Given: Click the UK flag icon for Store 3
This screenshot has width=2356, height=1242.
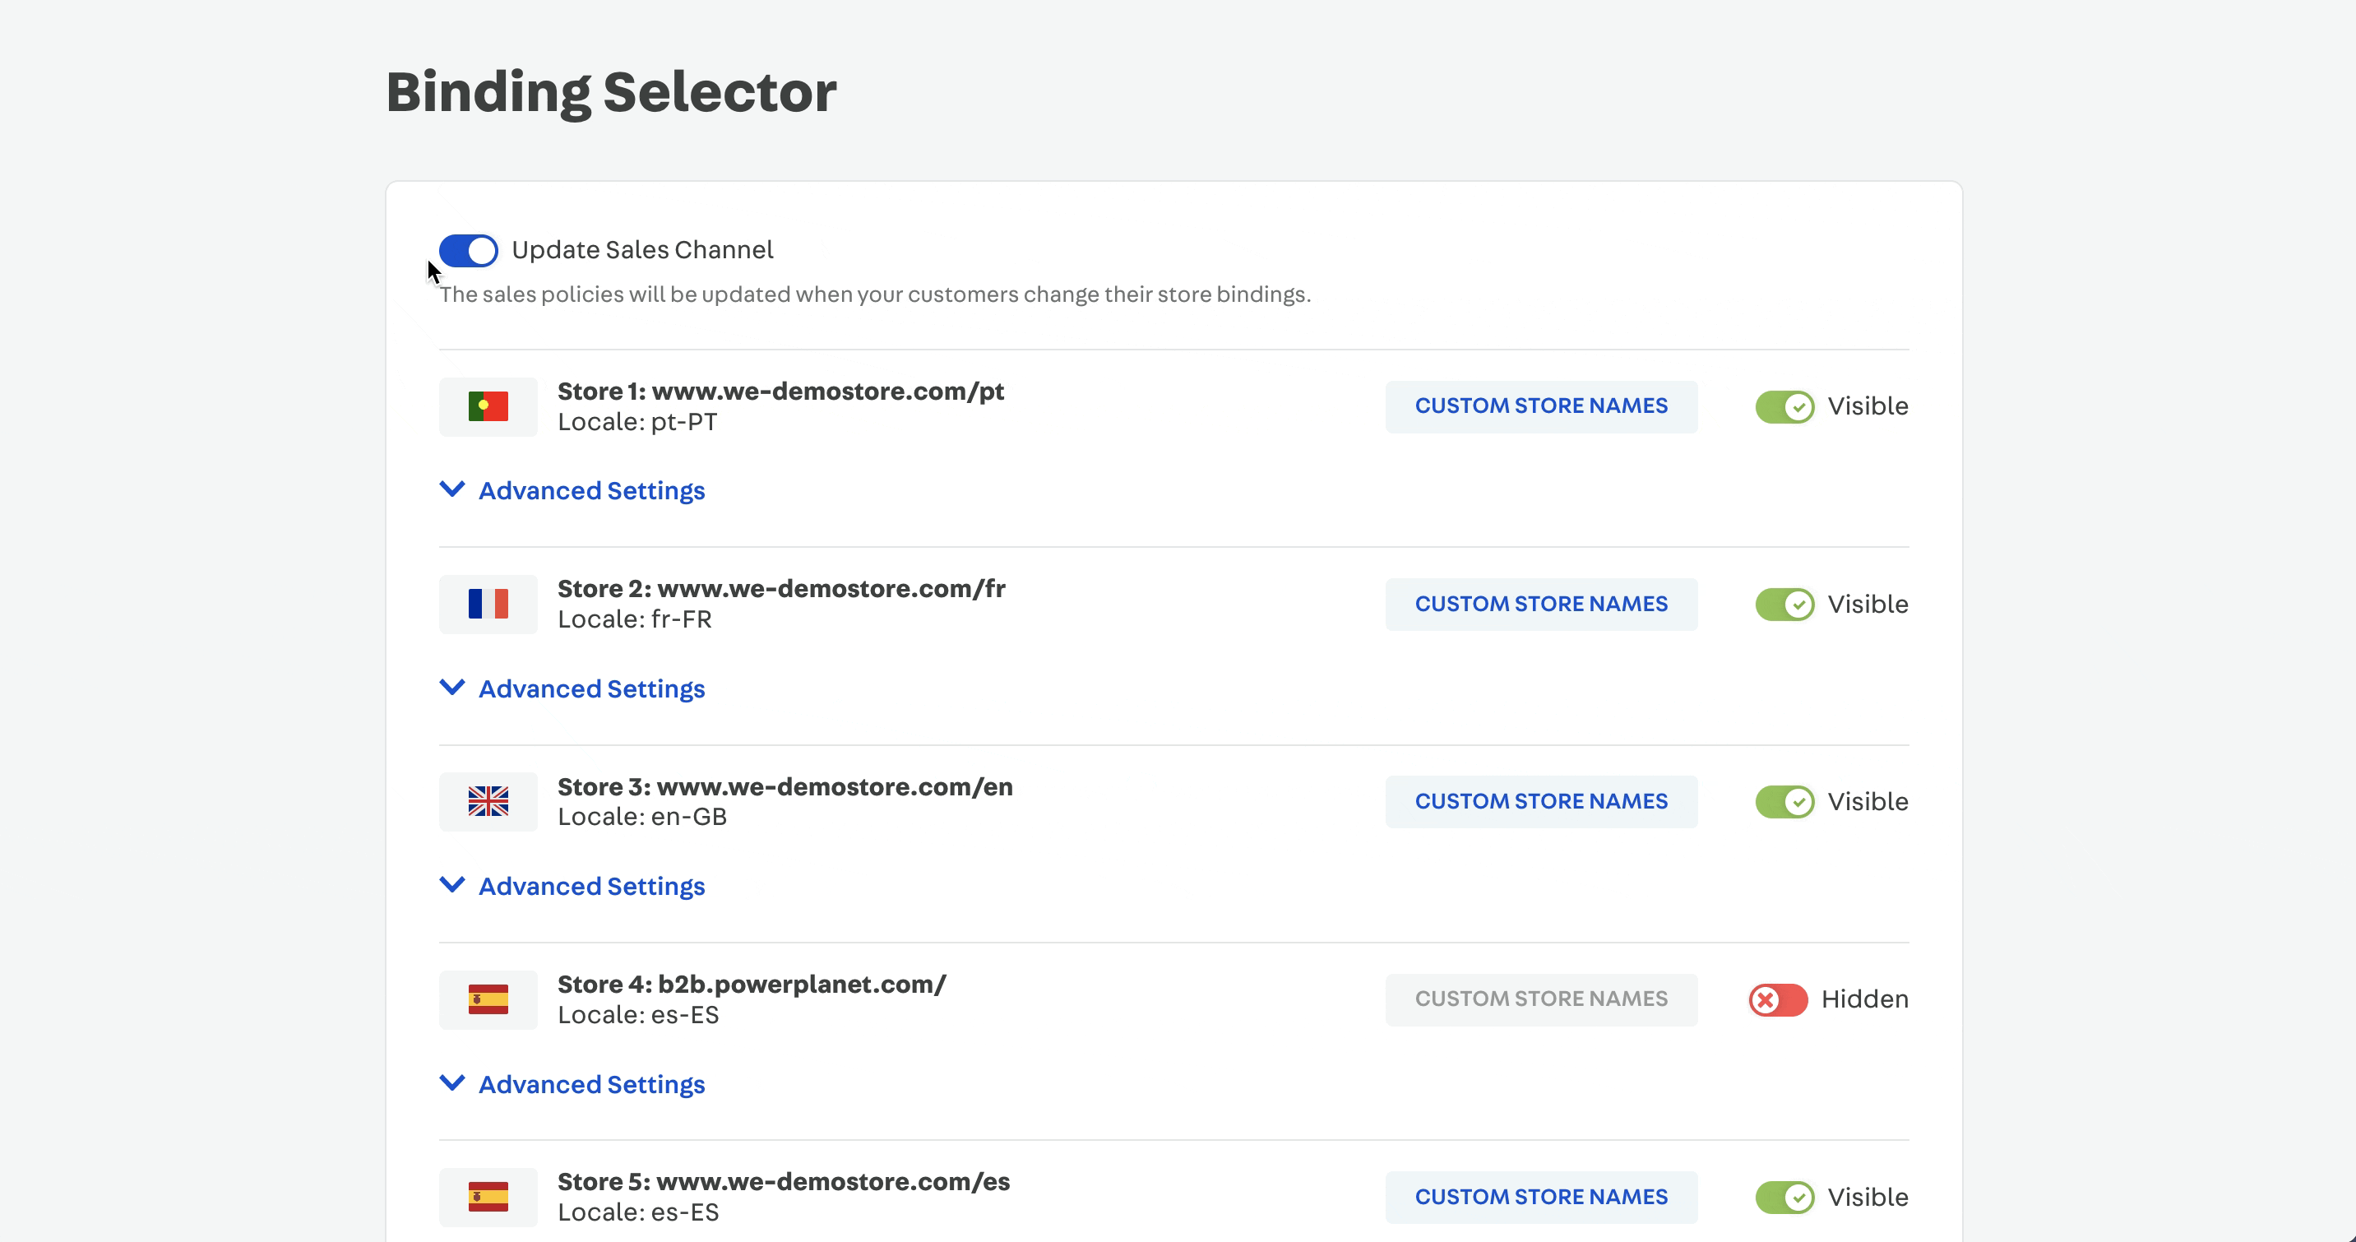Looking at the screenshot, I should point(488,801).
